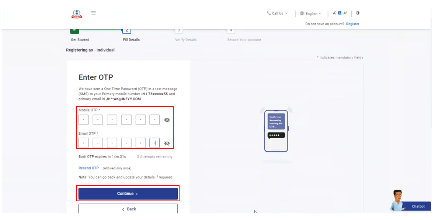438x220 pixels.
Task: Select the Fill Details step marker
Action: [126, 31]
